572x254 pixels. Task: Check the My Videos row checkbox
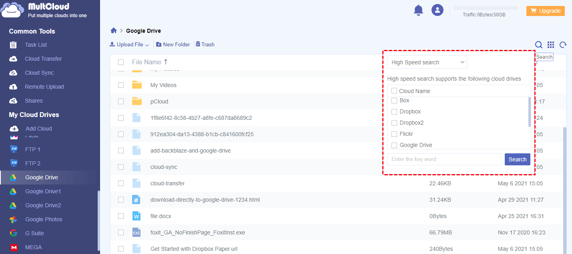point(121,85)
